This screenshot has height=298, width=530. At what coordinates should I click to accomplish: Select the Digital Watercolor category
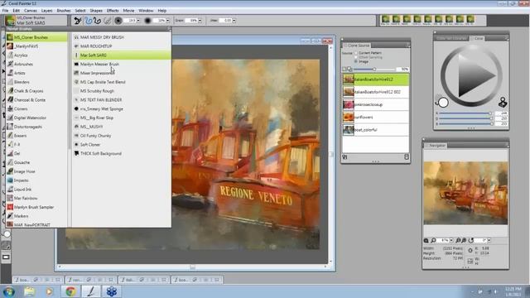[x=36, y=118]
